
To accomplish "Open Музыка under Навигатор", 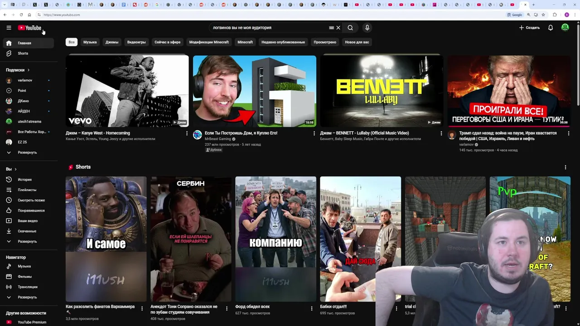I will [x=28, y=266].
